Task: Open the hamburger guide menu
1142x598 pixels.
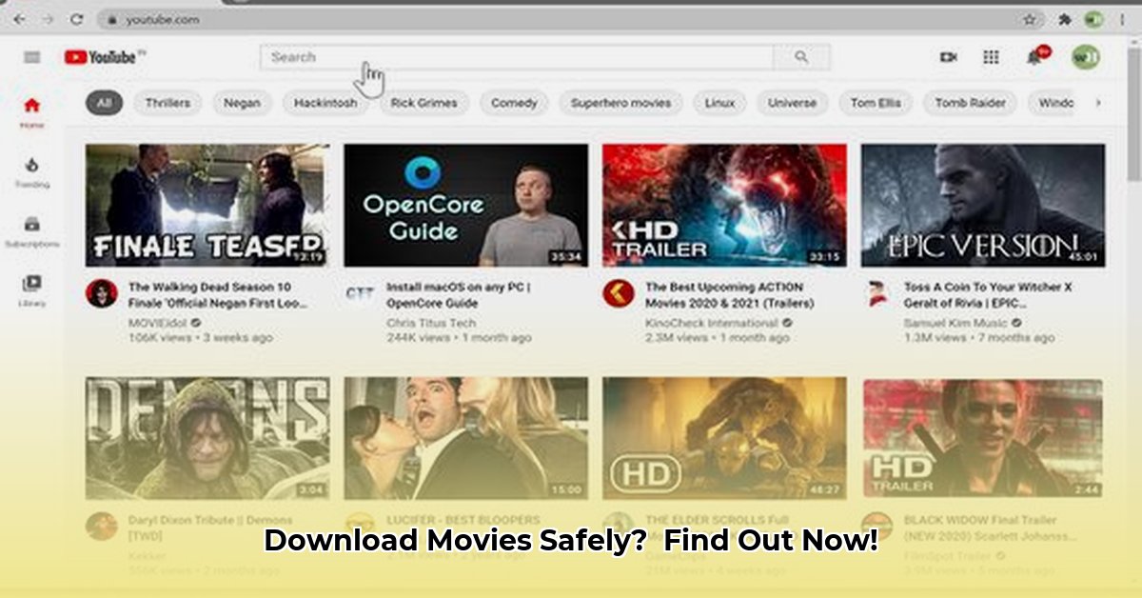Action: click(32, 57)
